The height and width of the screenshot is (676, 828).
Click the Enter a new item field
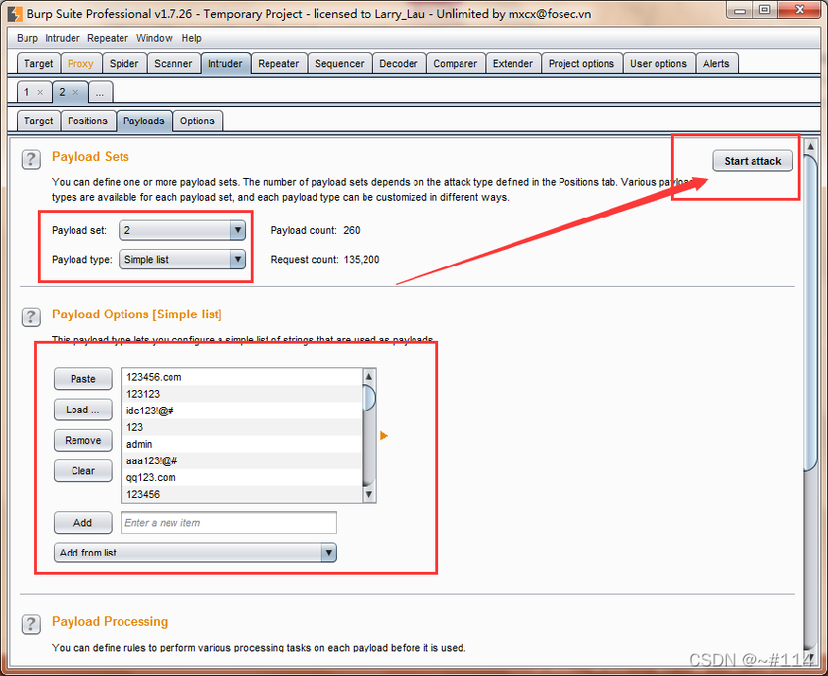[229, 523]
